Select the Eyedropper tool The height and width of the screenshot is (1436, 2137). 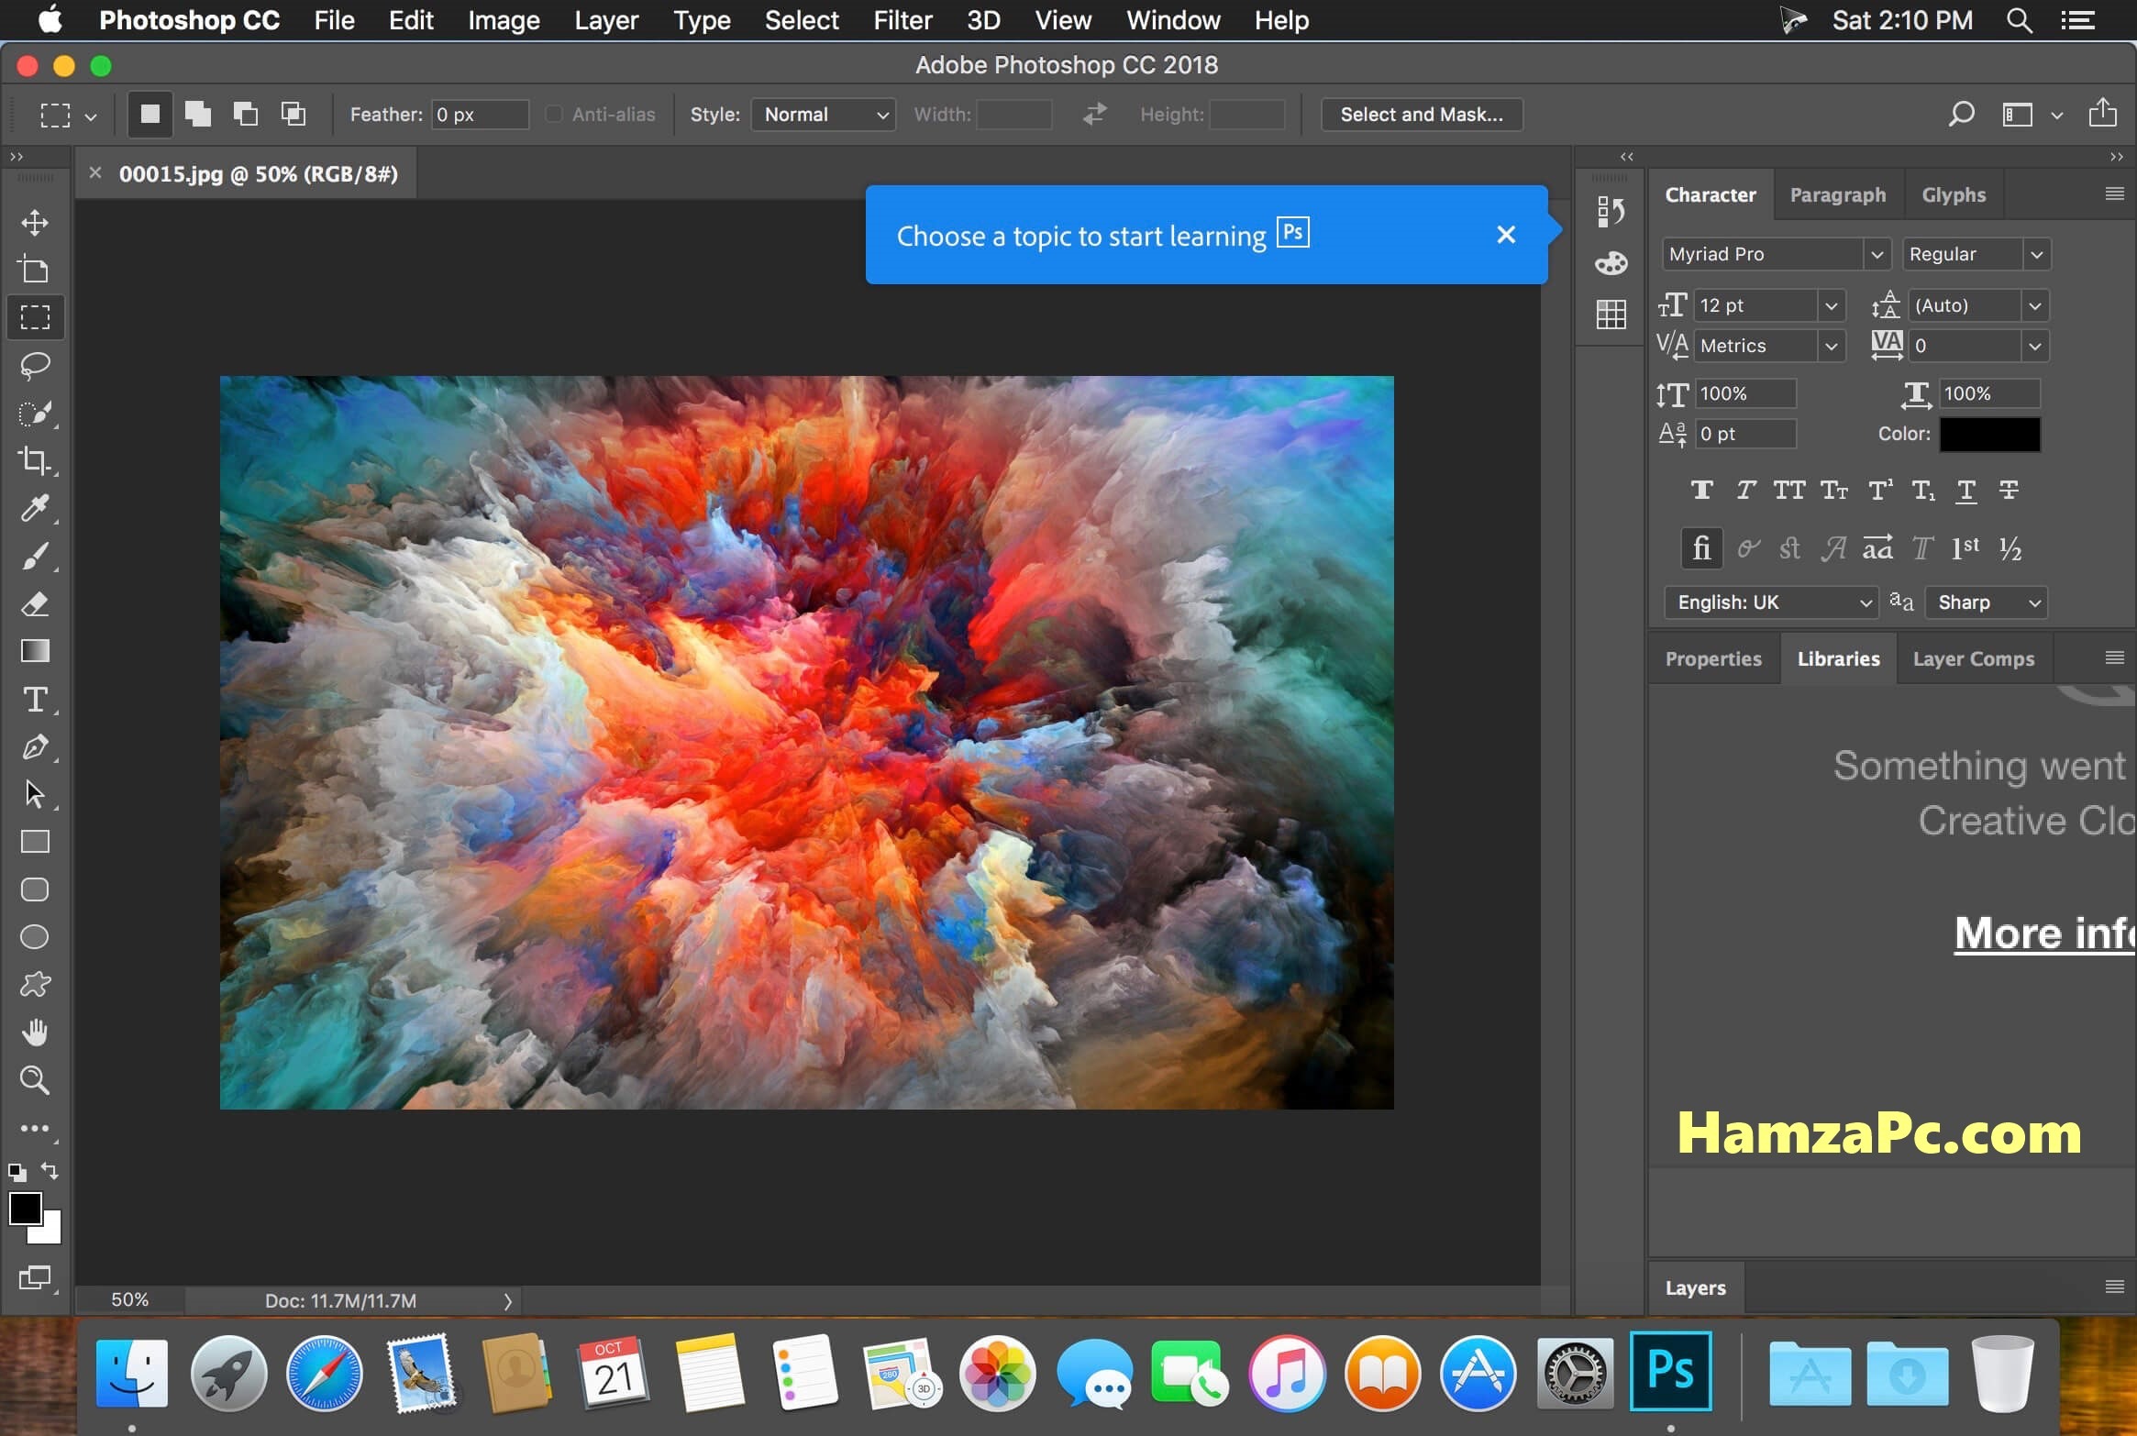tap(37, 508)
